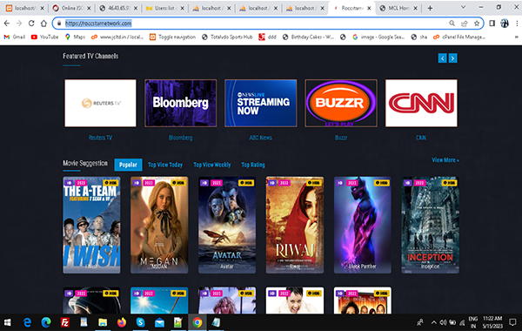Click the View More link
522x331 pixels.
tap(445, 160)
